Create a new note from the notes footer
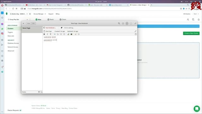Viewport: 202px width, 114px height. pyautogui.click(x=41, y=92)
